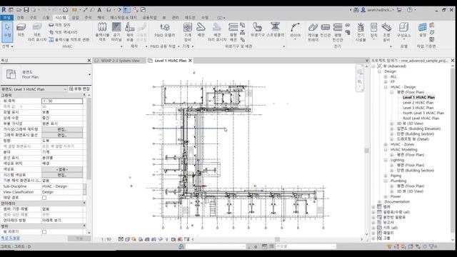Select the Pipe tool
Screen dimensions: 457x257
[201, 30]
